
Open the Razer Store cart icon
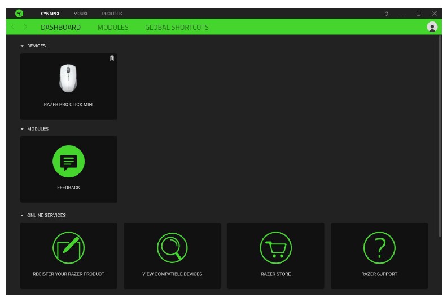click(x=275, y=247)
